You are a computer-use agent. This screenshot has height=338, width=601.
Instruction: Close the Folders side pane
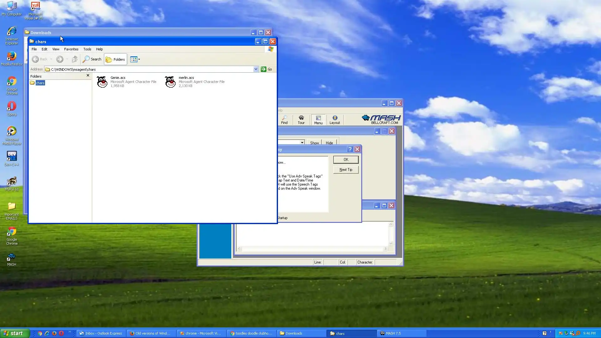(x=88, y=75)
